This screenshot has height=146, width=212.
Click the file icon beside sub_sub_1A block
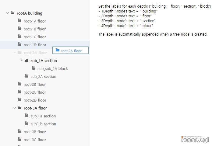34,68
